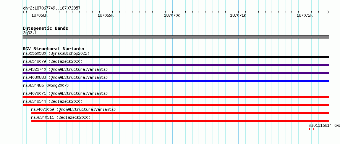
Task: Click the DGV Structural Variants track heading
Action: [53, 49]
